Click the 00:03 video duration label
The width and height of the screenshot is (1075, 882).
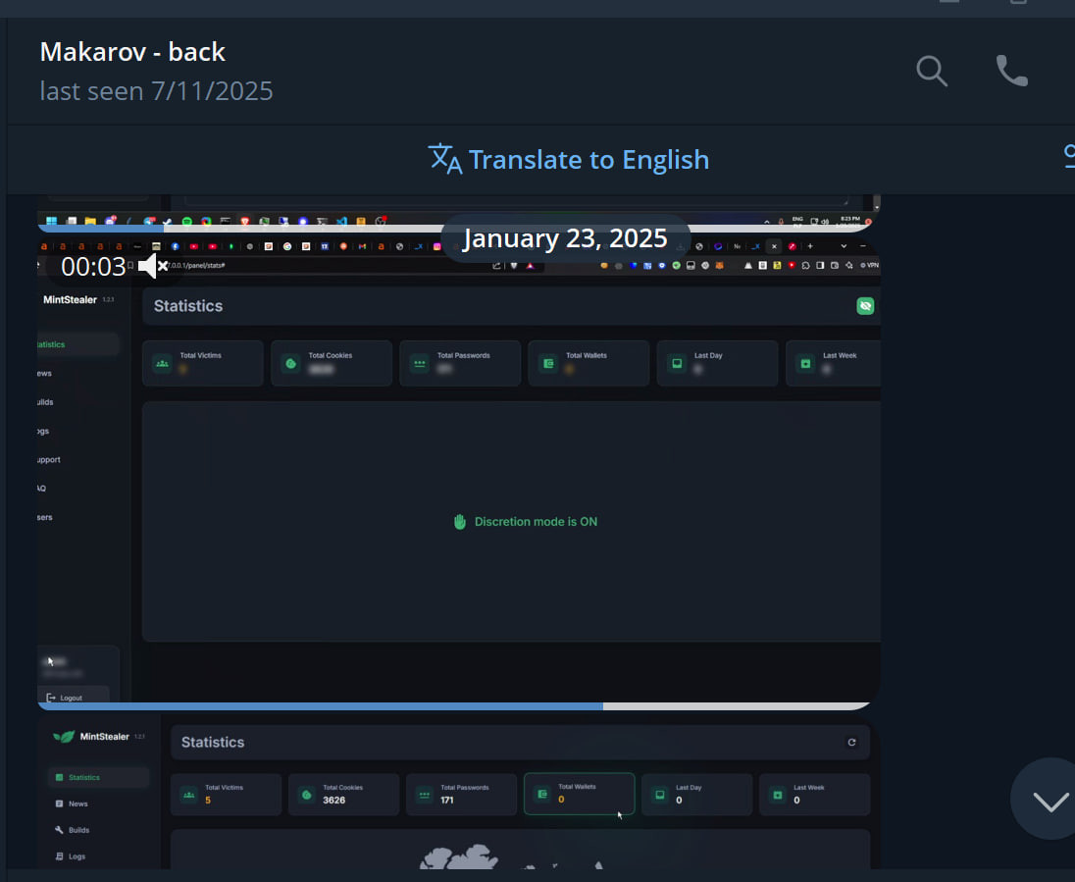coord(93,267)
